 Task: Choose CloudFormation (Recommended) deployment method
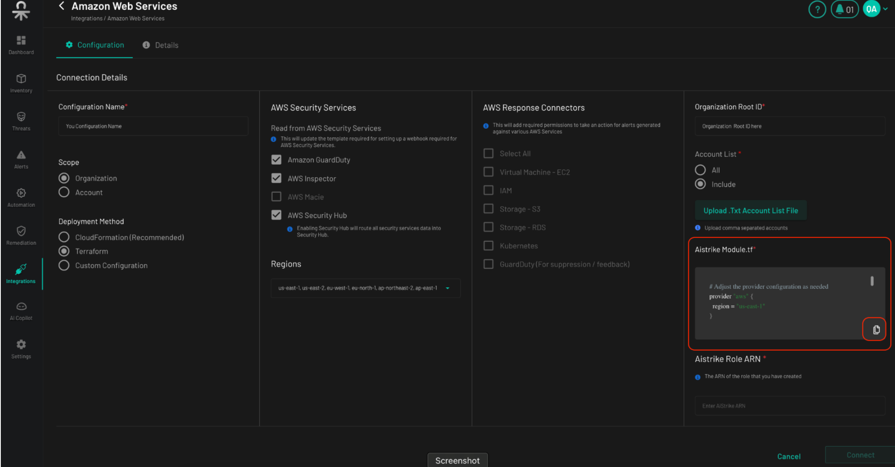coord(64,237)
